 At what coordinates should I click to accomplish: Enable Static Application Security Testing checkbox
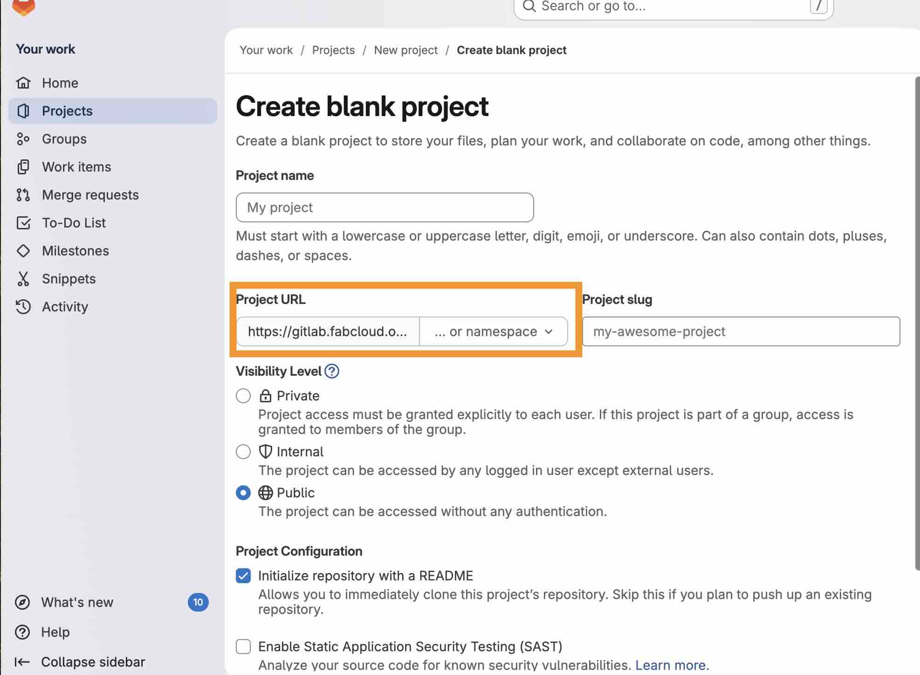[243, 647]
